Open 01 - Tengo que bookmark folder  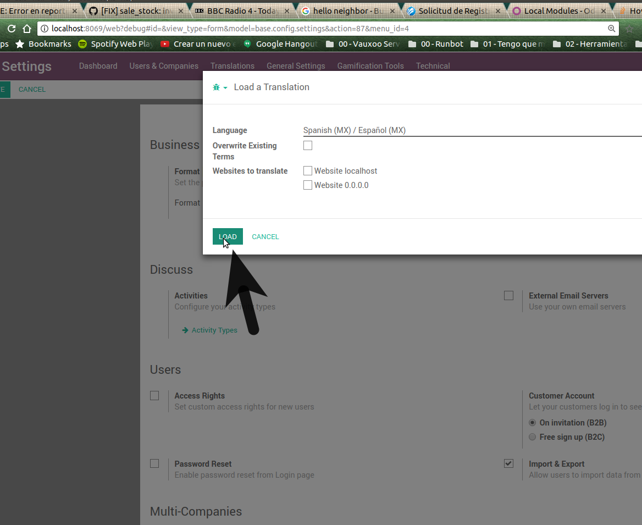click(x=508, y=44)
